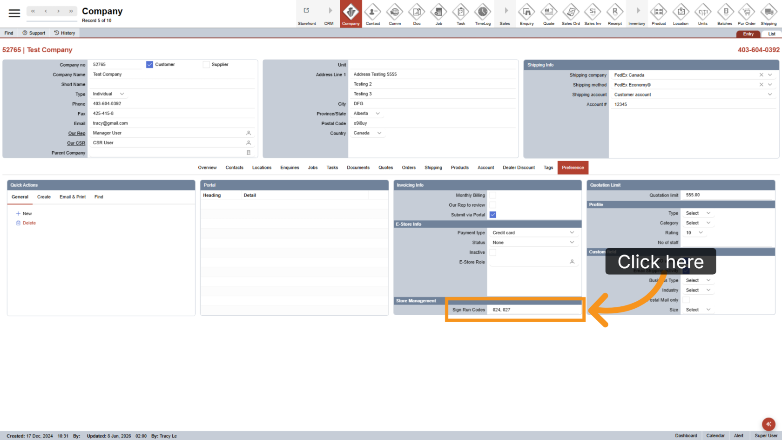Switch to the Locations tab

click(x=262, y=168)
